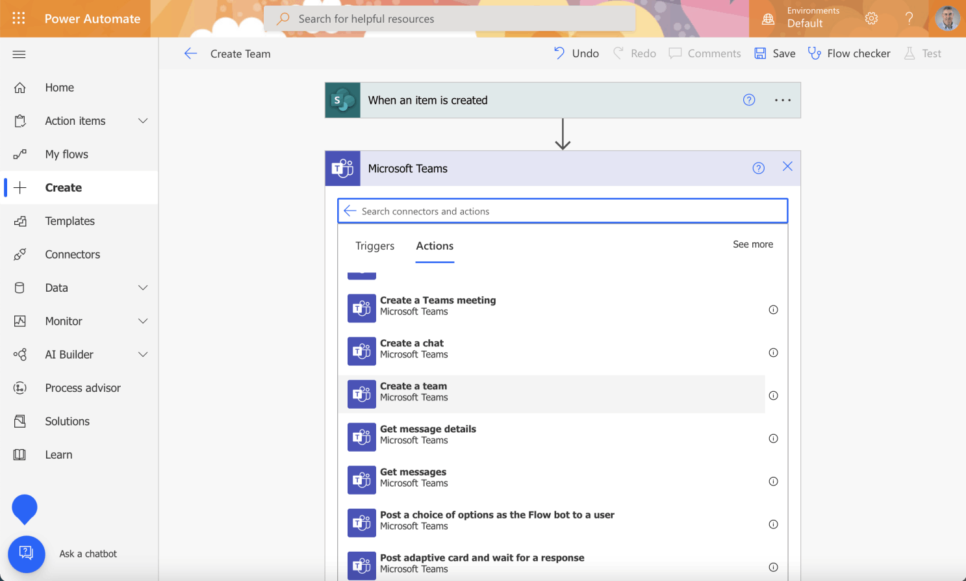Screen dimensions: 966x581
Task: Expand the Data section chevron
Action: click(143, 288)
